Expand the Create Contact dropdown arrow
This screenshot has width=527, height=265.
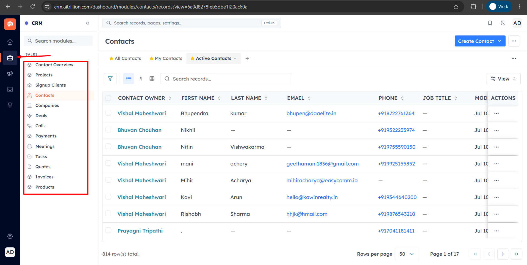click(500, 41)
